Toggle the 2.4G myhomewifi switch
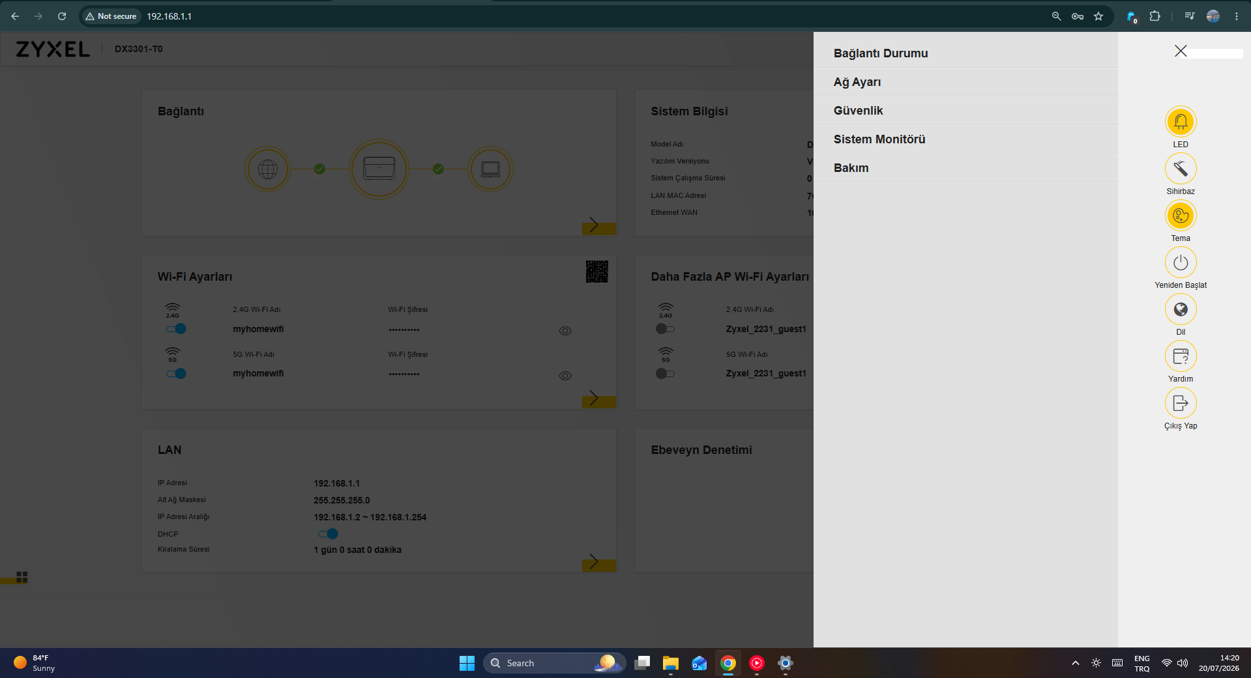 click(x=176, y=329)
